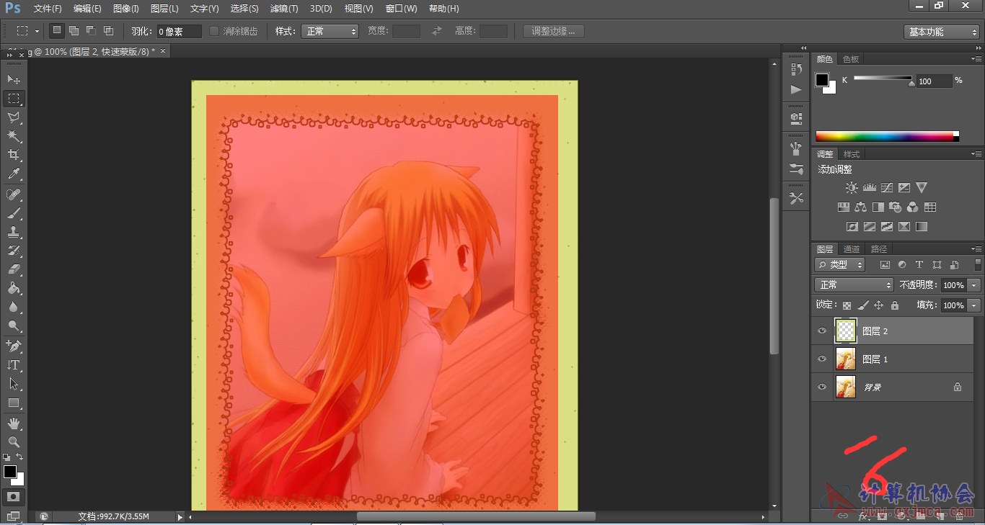Image resolution: width=985 pixels, height=525 pixels.
Task: Select the New Selection mode button
Action: click(x=56, y=31)
